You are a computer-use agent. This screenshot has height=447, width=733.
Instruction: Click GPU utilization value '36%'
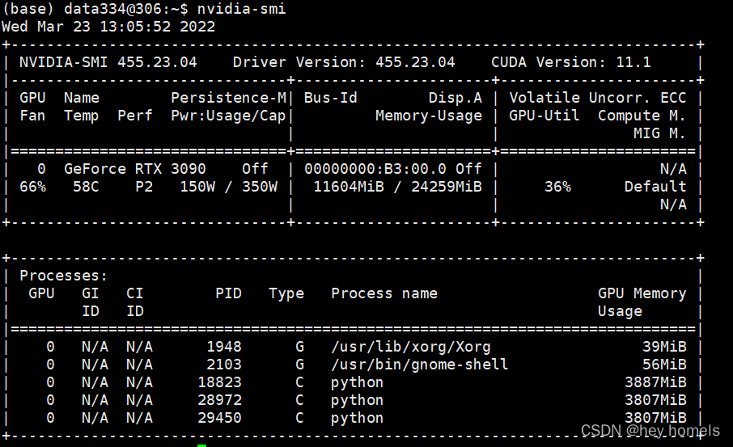pyautogui.click(x=557, y=187)
